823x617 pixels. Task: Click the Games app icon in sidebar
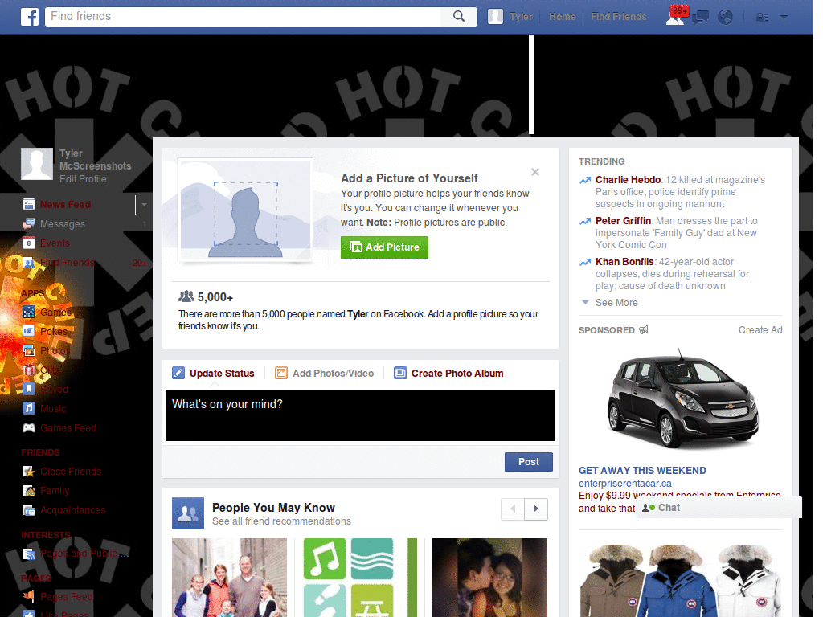coord(29,313)
